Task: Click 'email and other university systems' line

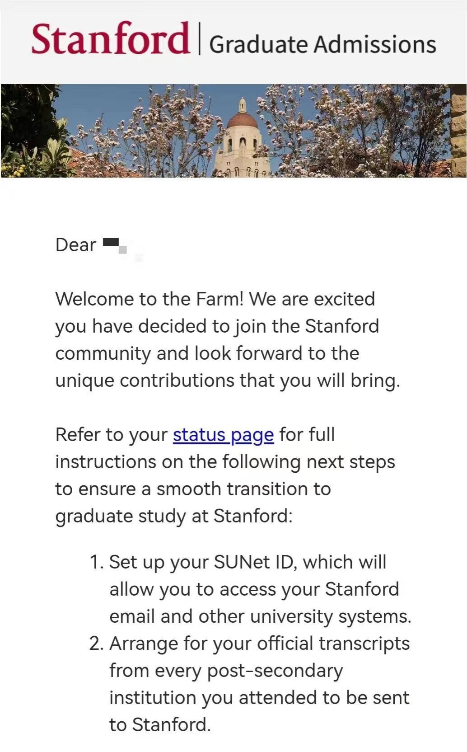Action: point(260,616)
